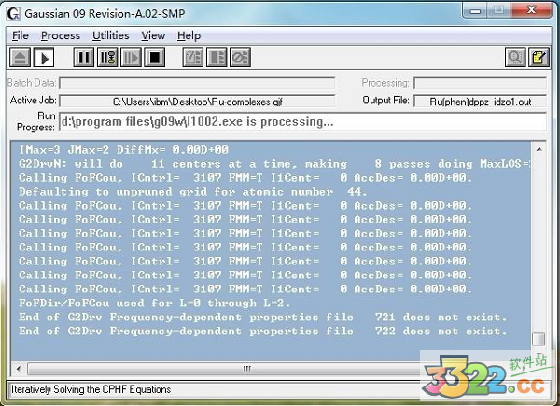Click the kill batch toolbar icon
Image resolution: width=560 pixels, height=406 pixels.
click(241, 58)
